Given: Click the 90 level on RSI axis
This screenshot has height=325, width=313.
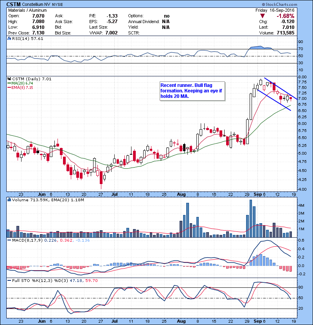Looking at the screenshot, I should pos(300,42).
